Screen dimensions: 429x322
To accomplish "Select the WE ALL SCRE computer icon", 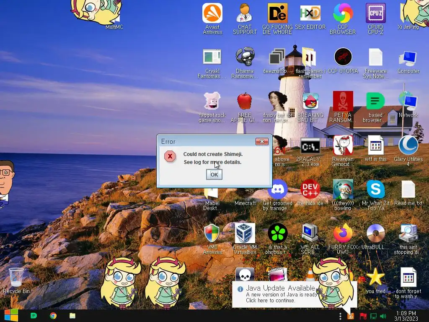I will [x=310, y=239].
